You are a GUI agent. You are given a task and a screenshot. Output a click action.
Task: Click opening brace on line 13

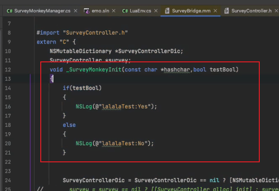52,79
